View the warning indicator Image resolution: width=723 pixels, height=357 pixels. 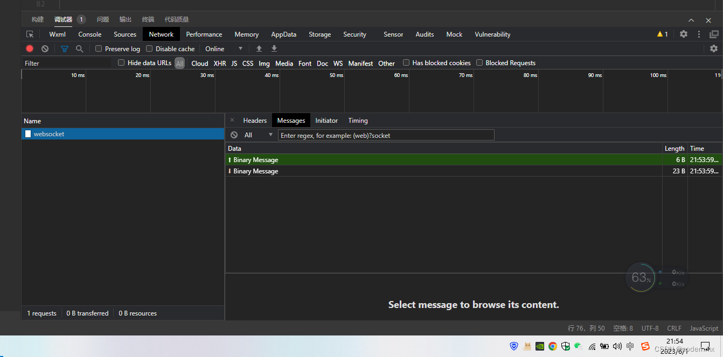coord(662,34)
